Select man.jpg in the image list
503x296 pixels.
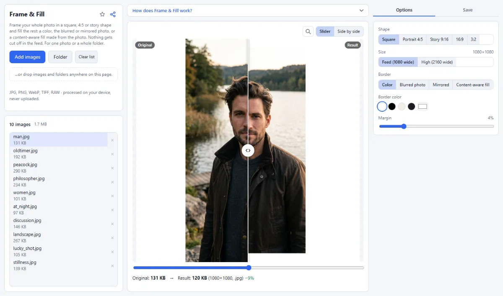click(59, 140)
